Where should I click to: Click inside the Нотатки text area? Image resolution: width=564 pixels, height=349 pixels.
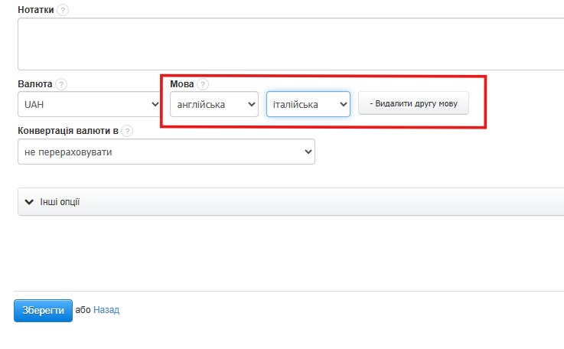[x=291, y=44]
